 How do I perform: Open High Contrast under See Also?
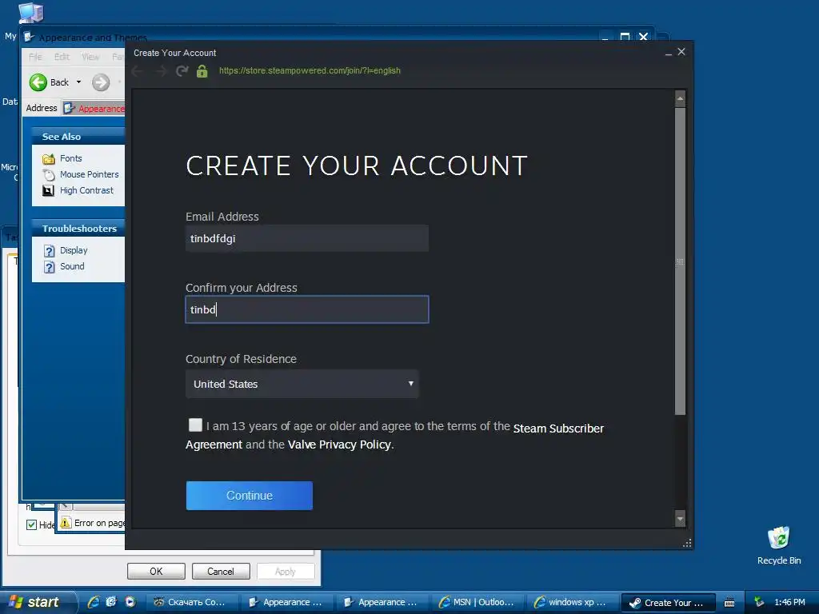(x=86, y=190)
